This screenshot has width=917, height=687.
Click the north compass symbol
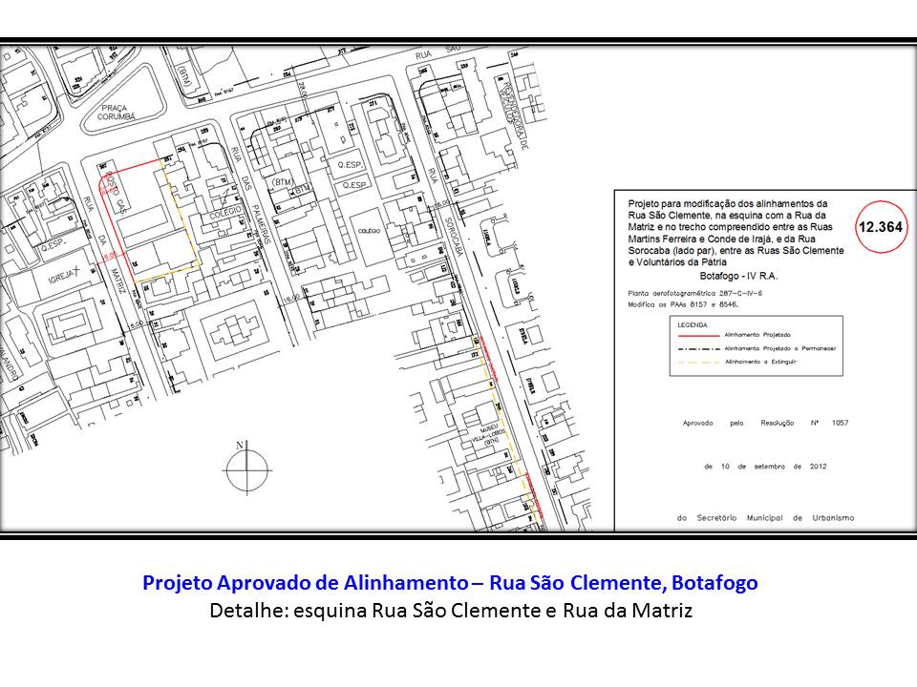pos(246,468)
